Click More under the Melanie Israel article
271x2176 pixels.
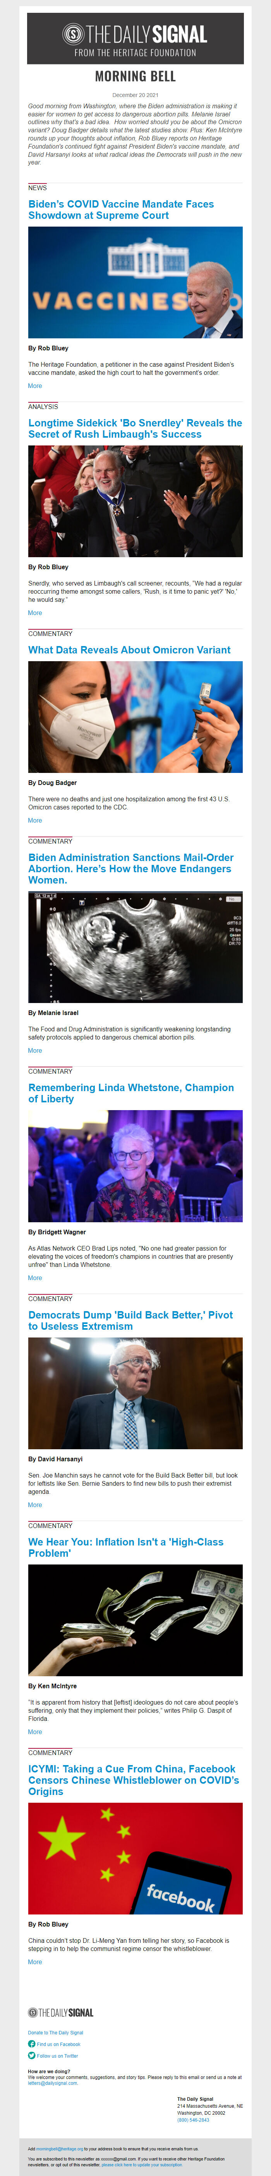point(34,1051)
